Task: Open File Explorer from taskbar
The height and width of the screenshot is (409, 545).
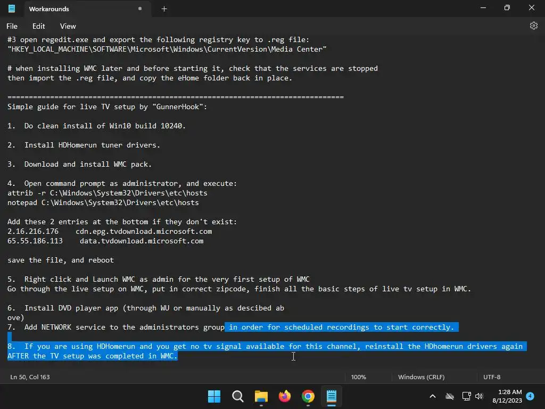Action: pyautogui.click(x=261, y=396)
